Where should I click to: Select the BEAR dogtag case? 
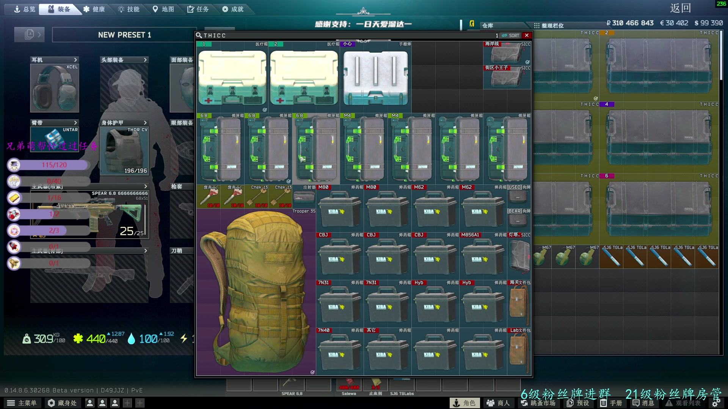[519, 220]
